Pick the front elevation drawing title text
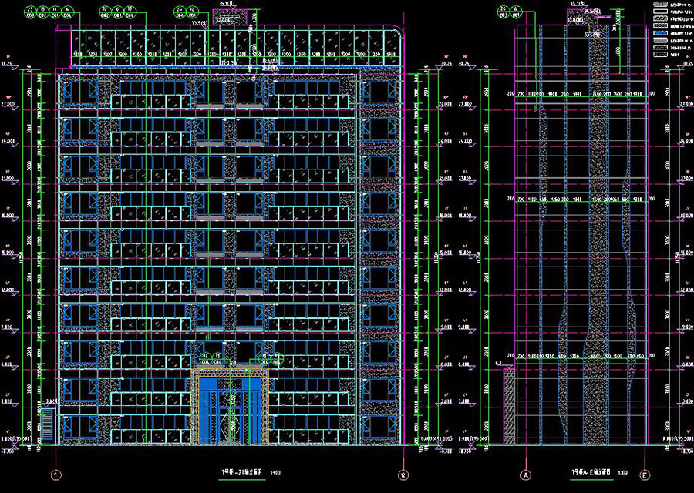 point(241,472)
